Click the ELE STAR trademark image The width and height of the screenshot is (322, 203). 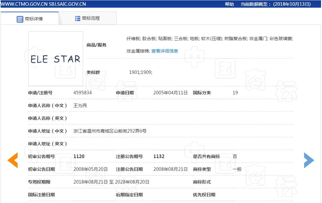56,59
